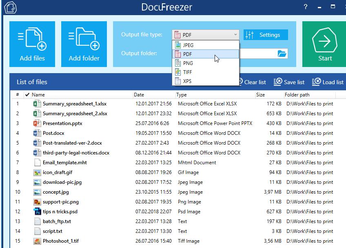The width and height of the screenshot is (346, 248).
Task: Select file name icon_draft.gif
Action: point(58,172)
